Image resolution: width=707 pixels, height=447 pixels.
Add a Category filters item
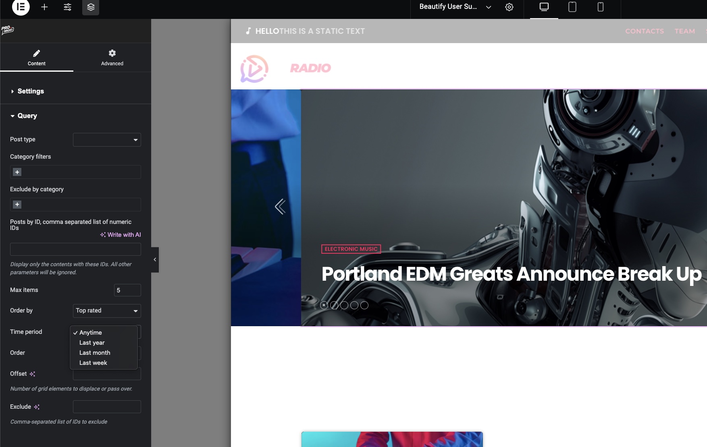point(17,172)
